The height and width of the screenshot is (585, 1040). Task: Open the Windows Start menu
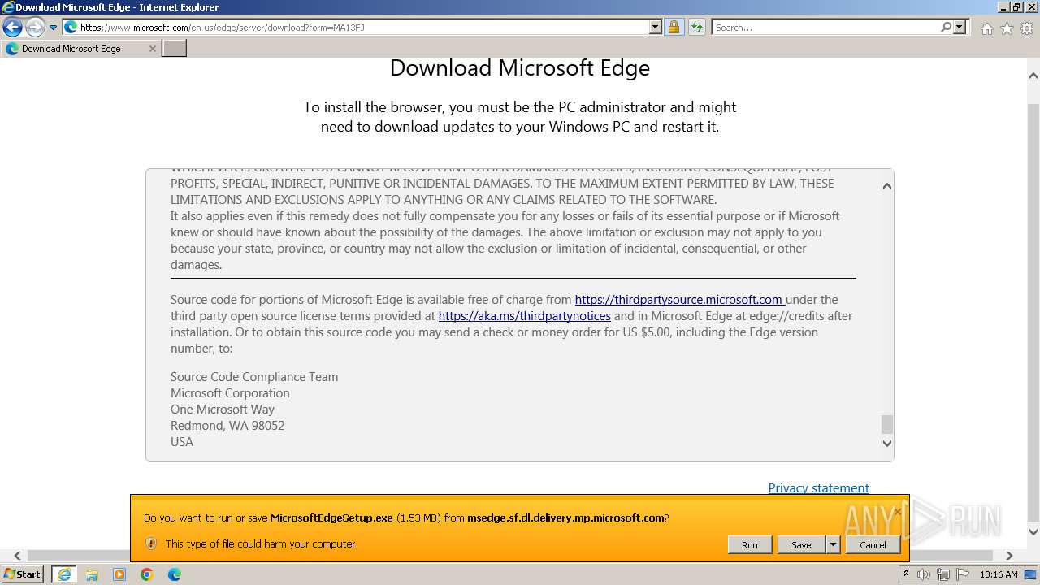pyautogui.click(x=22, y=574)
